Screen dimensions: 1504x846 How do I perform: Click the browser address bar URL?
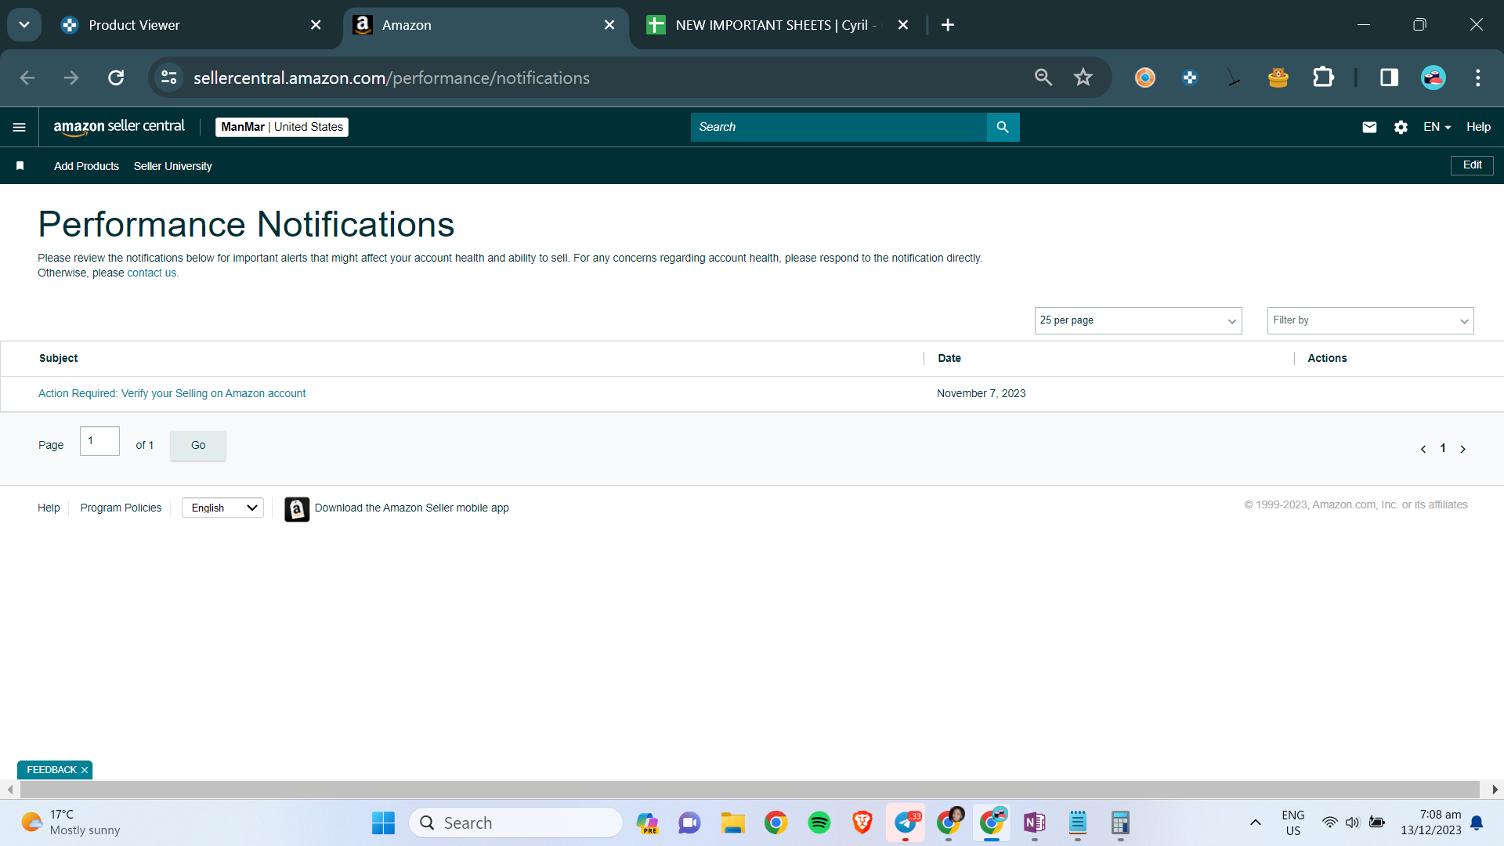pos(391,78)
